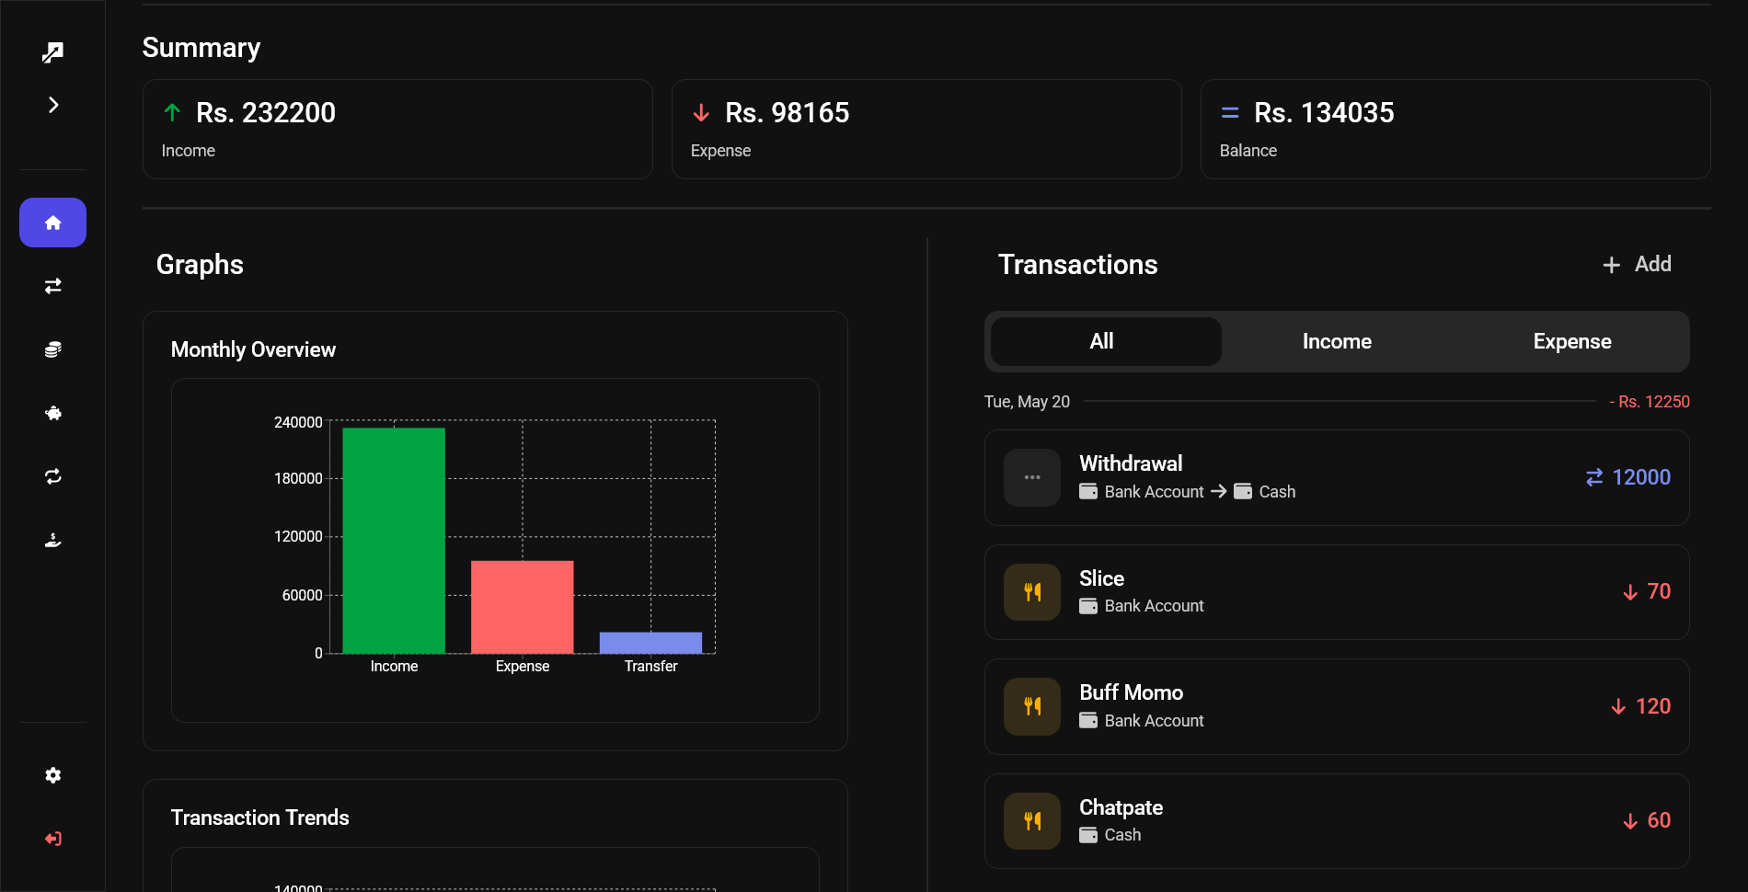The width and height of the screenshot is (1748, 892).
Task: Click green income up-arrow icon
Action: point(172,113)
